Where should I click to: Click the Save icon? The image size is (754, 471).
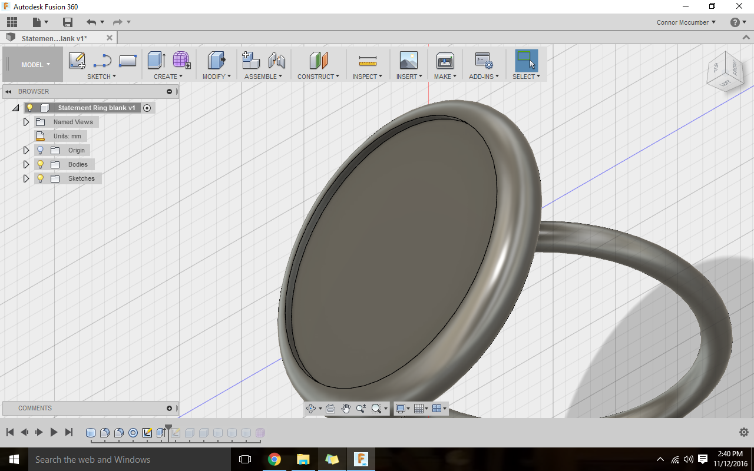click(x=68, y=22)
